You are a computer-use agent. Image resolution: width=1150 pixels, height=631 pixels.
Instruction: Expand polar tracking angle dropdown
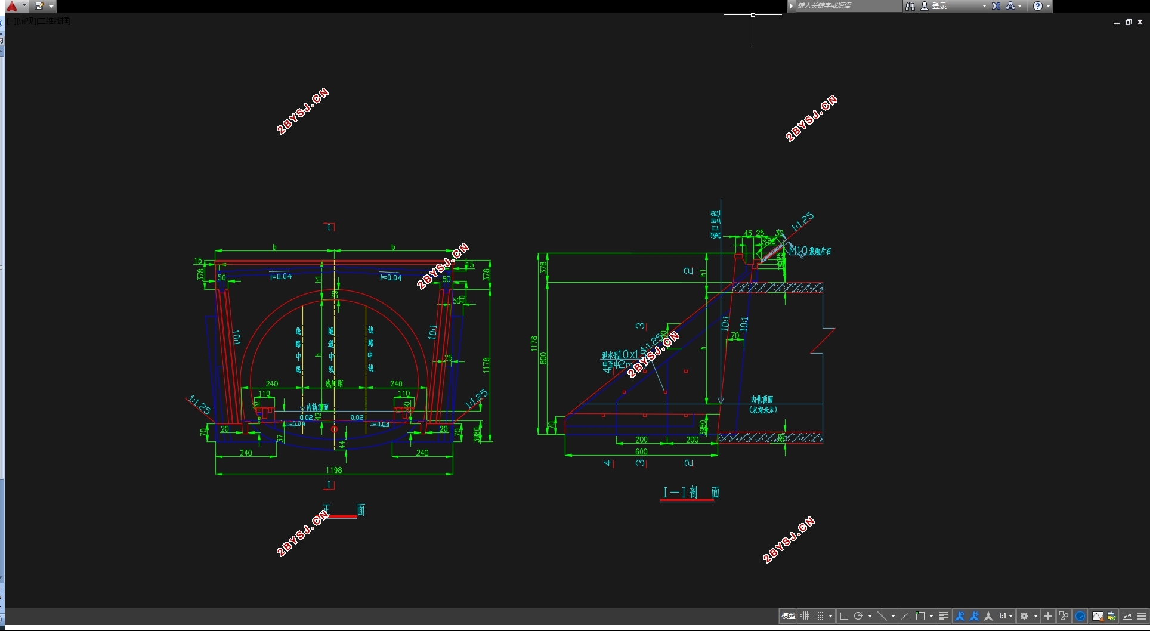pos(870,616)
